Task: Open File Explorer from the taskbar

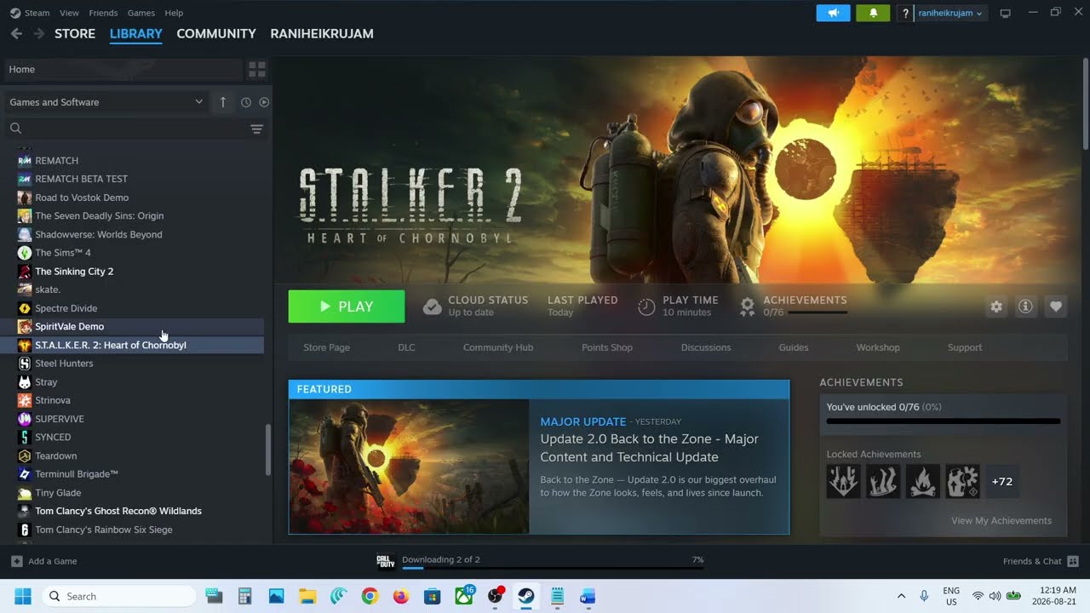Action: coord(307,596)
